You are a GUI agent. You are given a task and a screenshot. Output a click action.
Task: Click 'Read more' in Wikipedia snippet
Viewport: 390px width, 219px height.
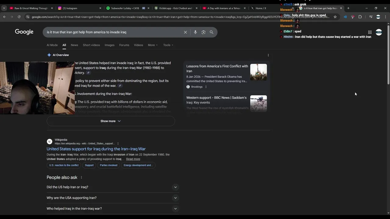click(133, 159)
